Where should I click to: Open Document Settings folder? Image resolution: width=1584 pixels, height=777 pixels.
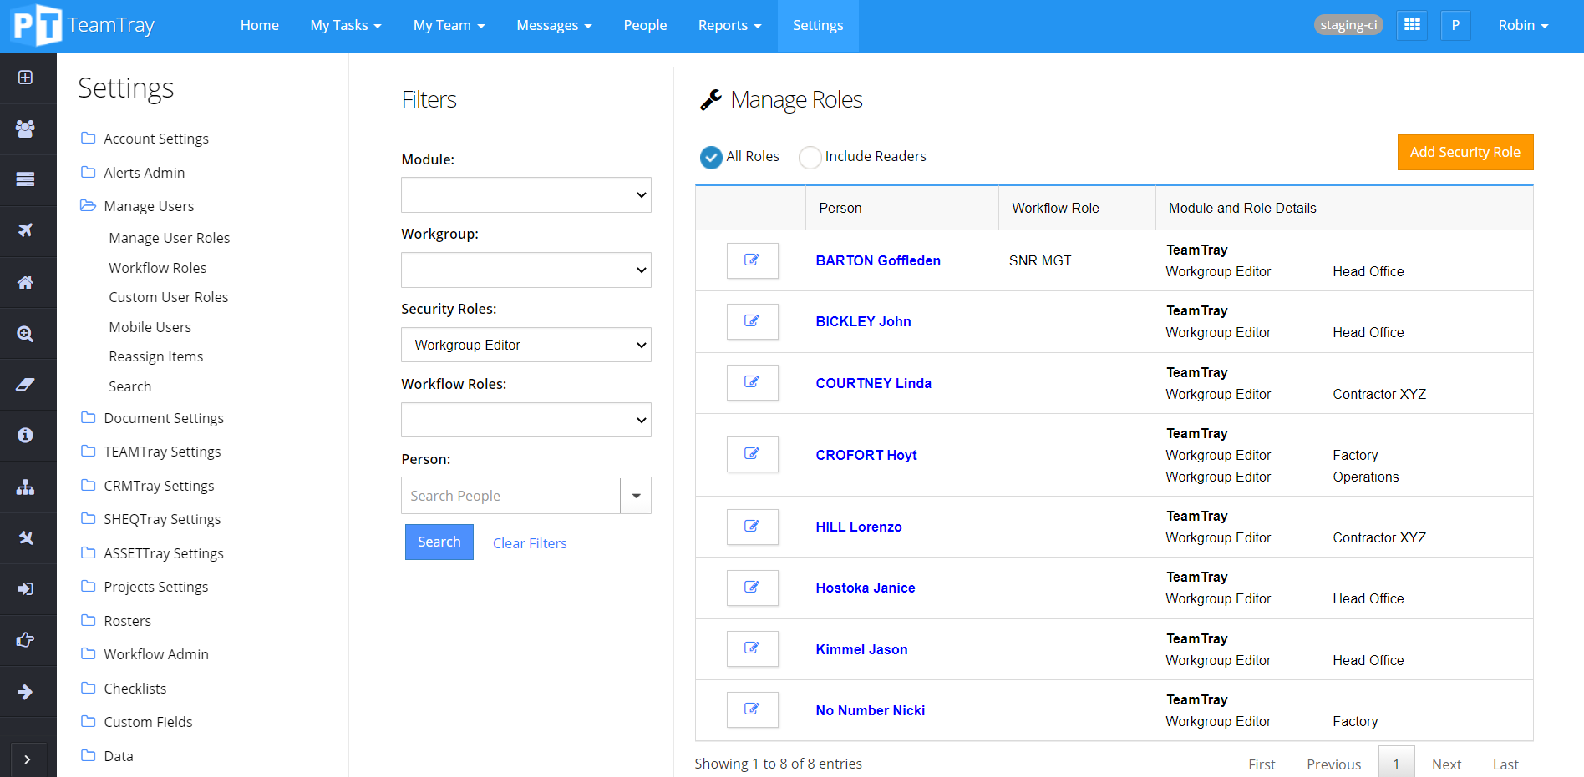(x=152, y=418)
